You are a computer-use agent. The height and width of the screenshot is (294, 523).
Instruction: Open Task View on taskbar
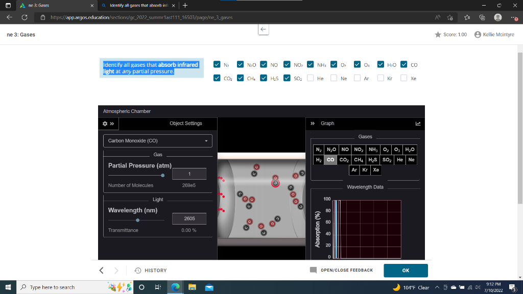pyautogui.click(x=158, y=287)
